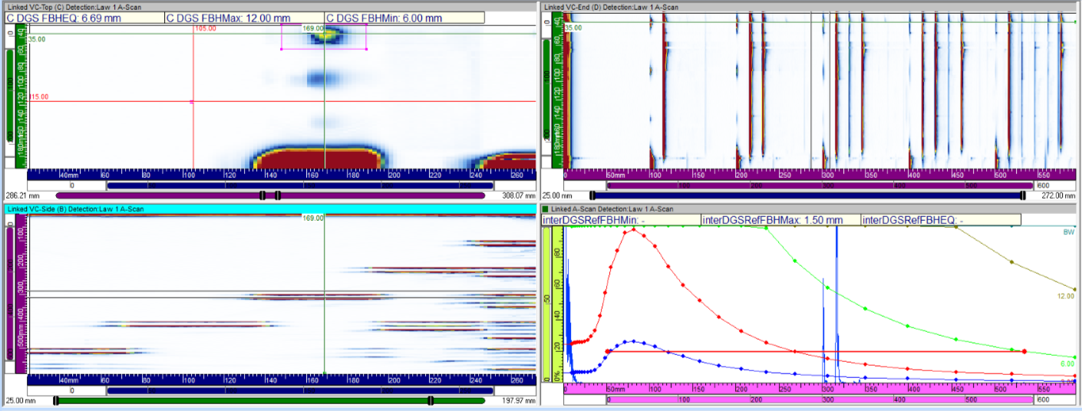Select the C DGS FBHMax 12.00 mm field
This screenshot has width=1082, height=411.
click(x=244, y=18)
